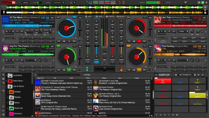
Task: Toggle the yellow Synth 3 sampler pad
Action: tap(197, 95)
